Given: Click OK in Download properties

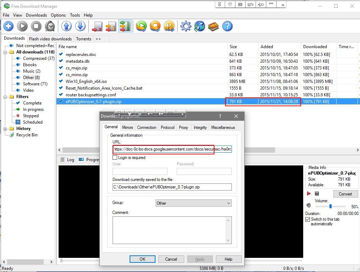Looking at the screenshot, I should coord(142,259).
